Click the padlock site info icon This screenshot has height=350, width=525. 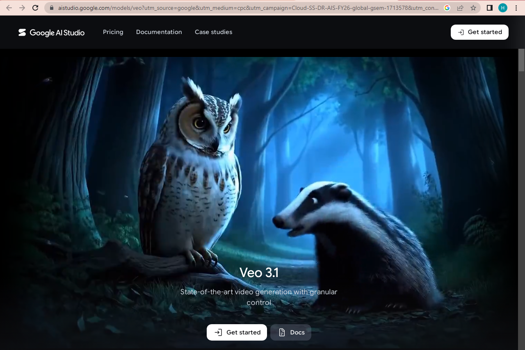51,8
